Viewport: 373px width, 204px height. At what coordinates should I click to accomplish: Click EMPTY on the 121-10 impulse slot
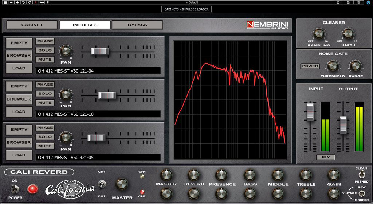point(19,86)
